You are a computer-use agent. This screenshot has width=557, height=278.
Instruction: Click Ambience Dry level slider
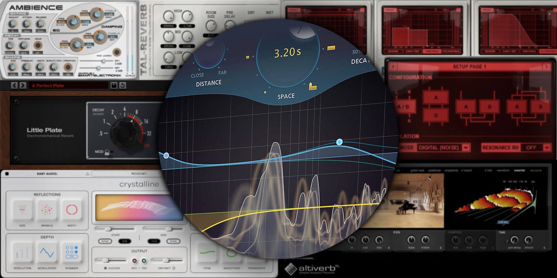tap(97, 61)
